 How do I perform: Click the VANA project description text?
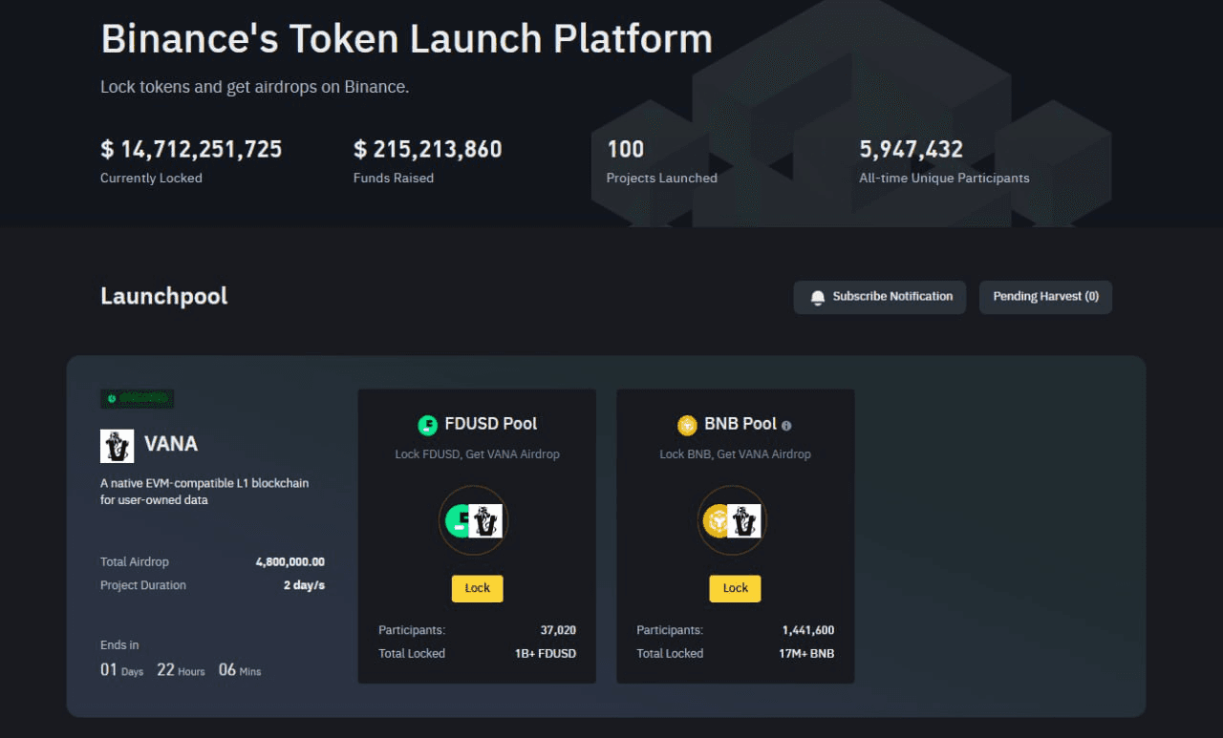(x=204, y=492)
